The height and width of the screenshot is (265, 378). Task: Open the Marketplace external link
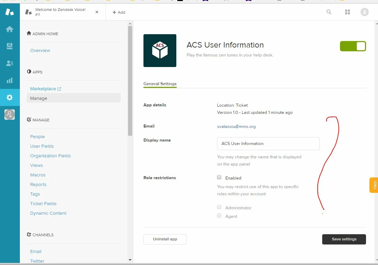[x=46, y=89]
